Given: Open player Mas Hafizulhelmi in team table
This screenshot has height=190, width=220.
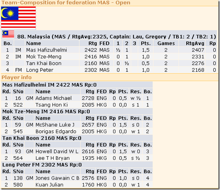Looking at the screenshot, I should [46, 50].
